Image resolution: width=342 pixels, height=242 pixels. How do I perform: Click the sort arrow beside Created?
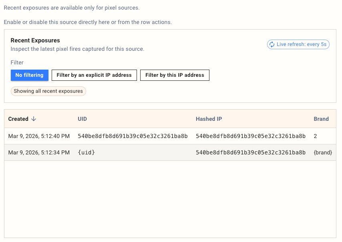[34, 119]
